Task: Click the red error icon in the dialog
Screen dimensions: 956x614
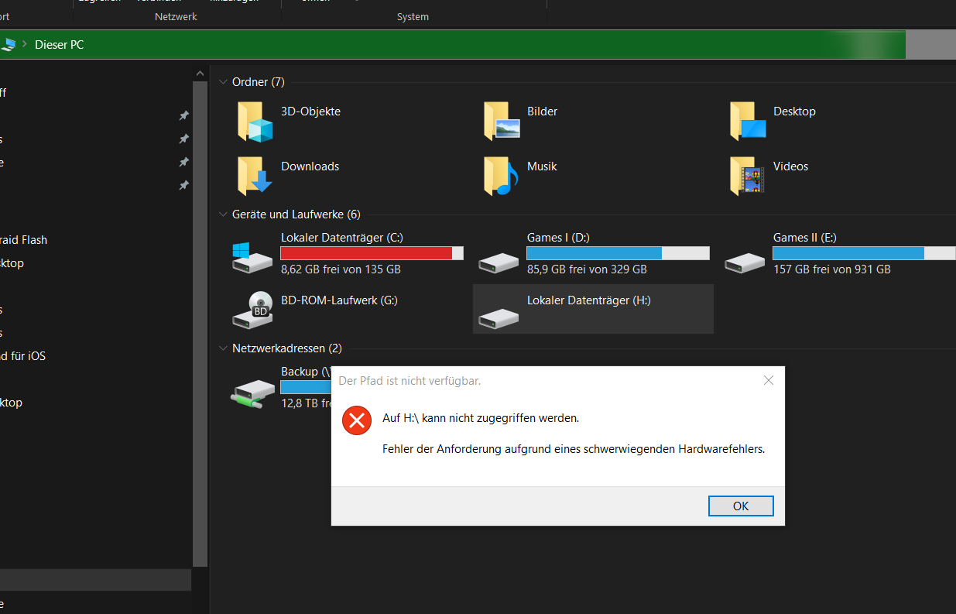Action: pos(357,420)
